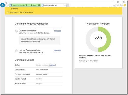This screenshot has width=128, height=95.
Task: Click the Domain ownership check circle icon
Action: point(17,31)
